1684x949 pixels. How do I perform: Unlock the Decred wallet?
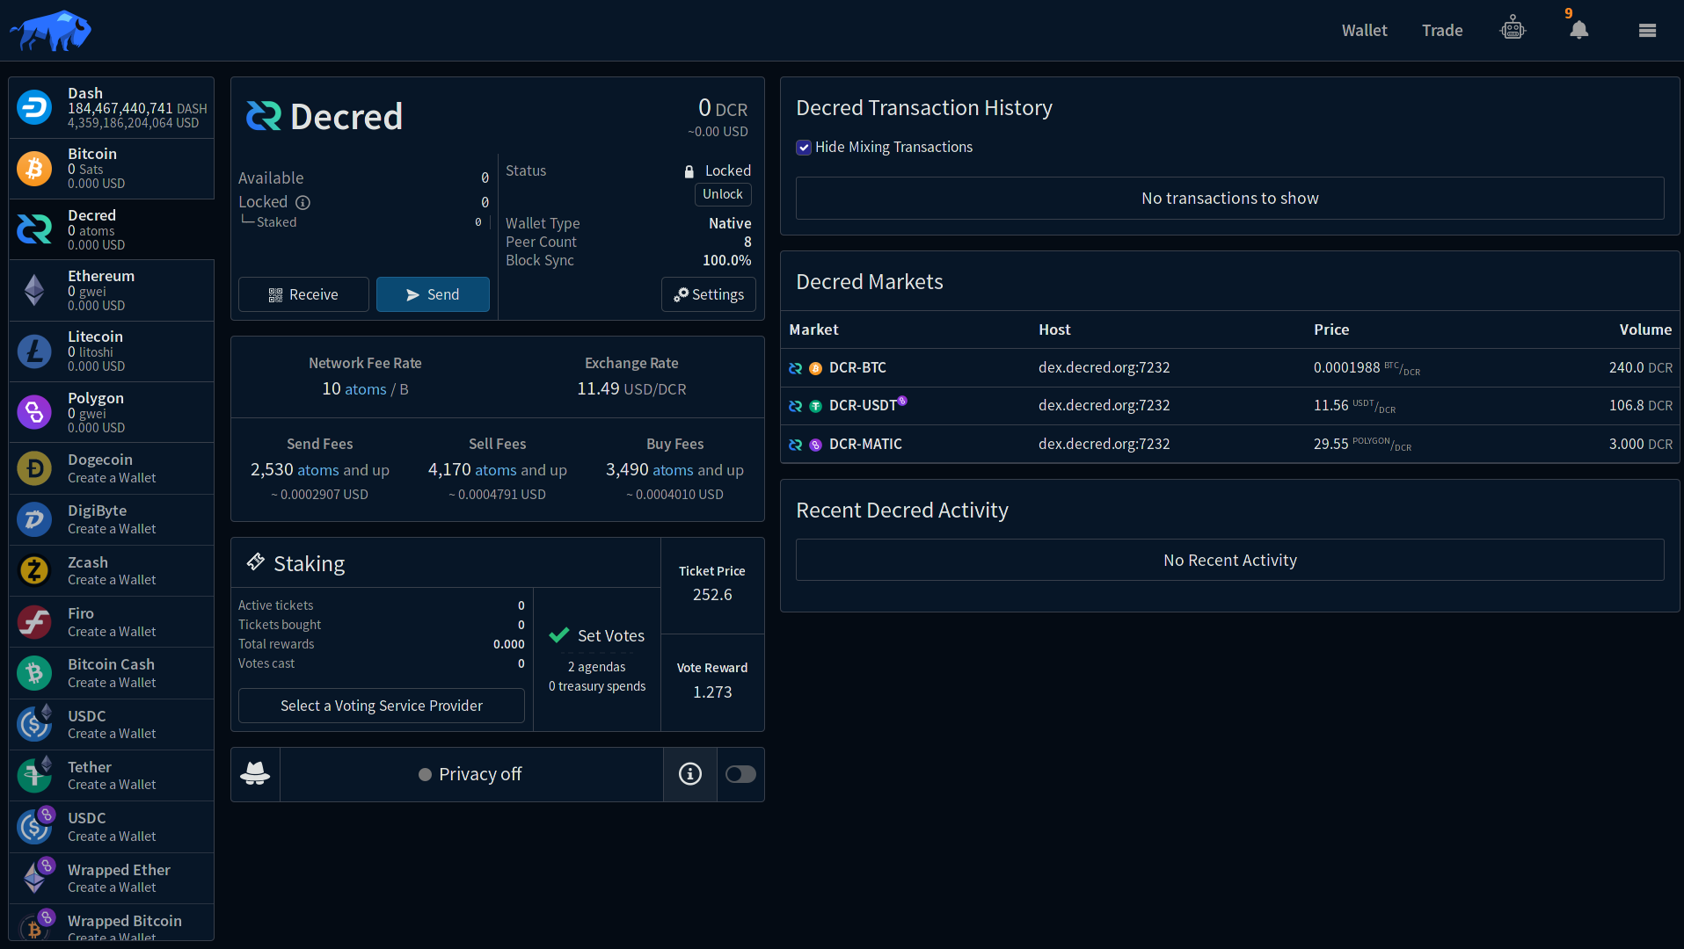coord(723,194)
